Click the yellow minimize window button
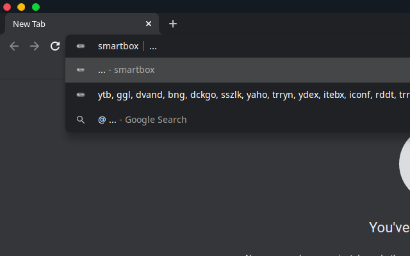 tap(21, 7)
